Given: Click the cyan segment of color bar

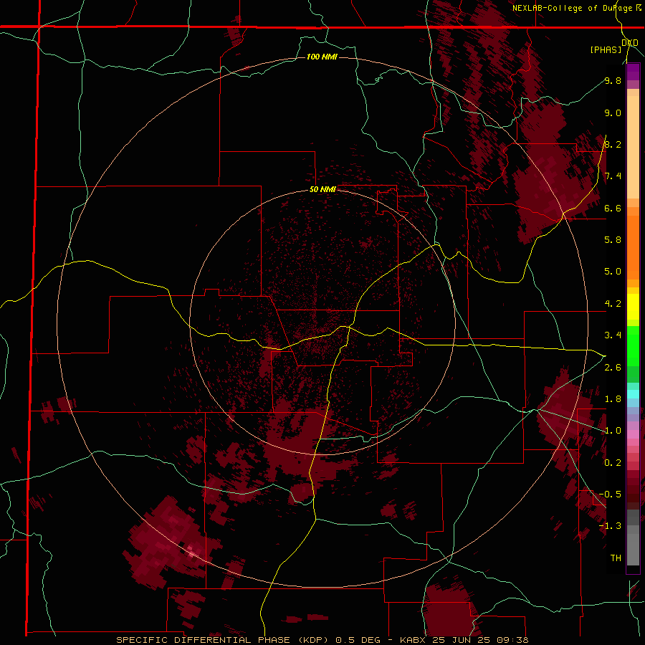Looking at the screenshot, I should (x=633, y=394).
